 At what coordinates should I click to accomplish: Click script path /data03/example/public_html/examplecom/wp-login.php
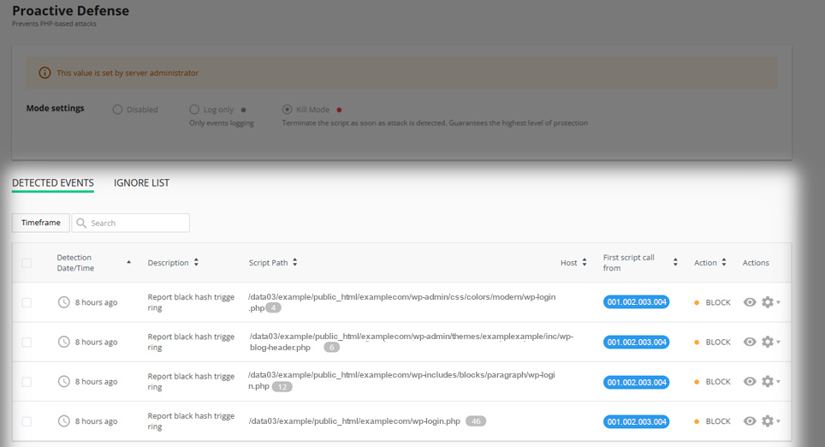[354, 421]
